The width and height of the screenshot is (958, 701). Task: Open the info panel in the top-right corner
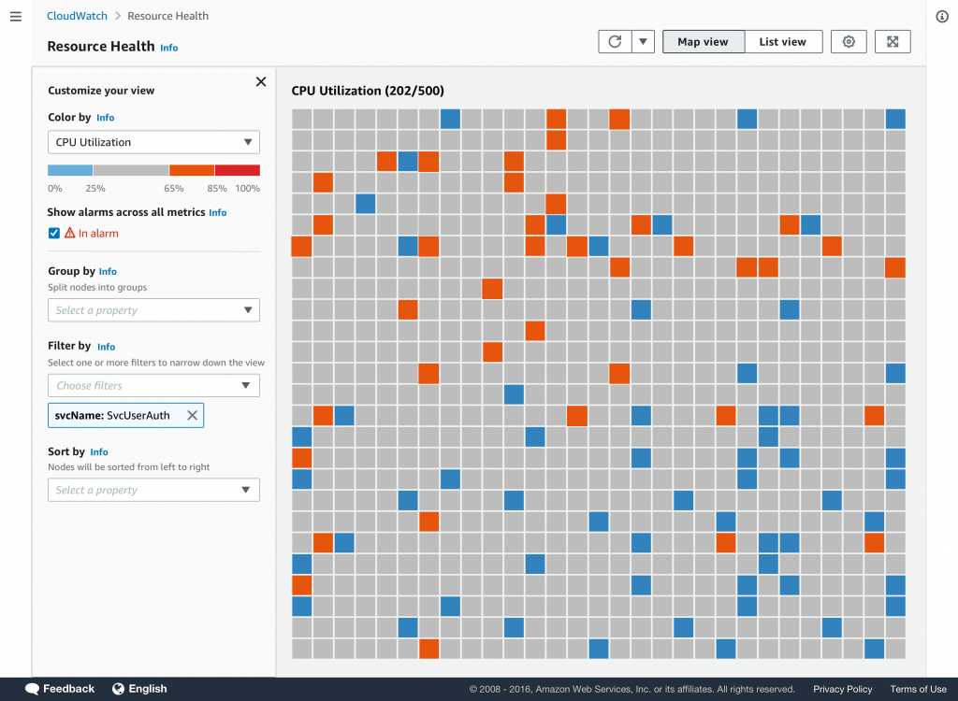tap(942, 16)
